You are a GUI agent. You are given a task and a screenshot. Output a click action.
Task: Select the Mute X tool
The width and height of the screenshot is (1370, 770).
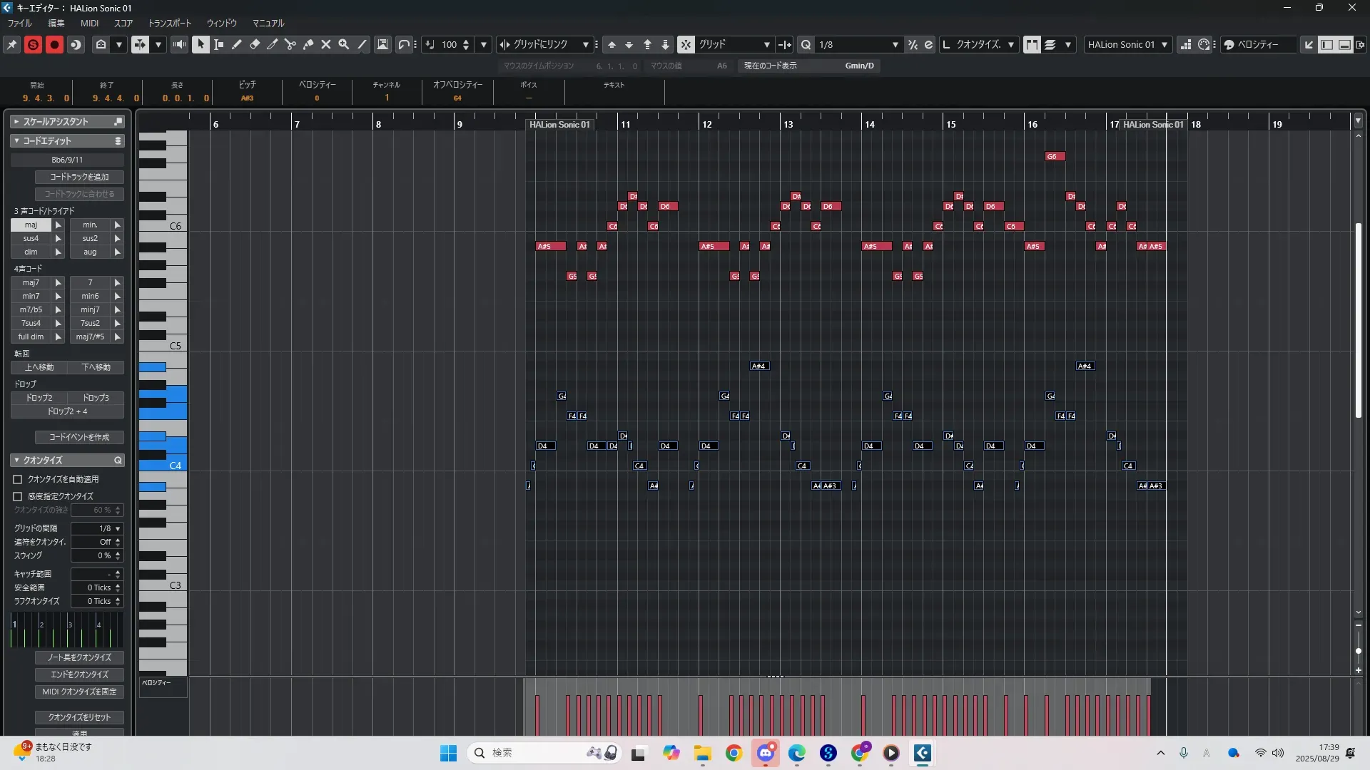[x=326, y=44]
